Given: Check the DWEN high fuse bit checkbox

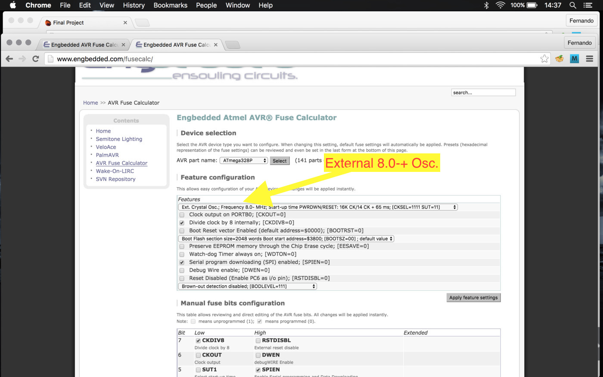Looking at the screenshot, I should coord(258,355).
